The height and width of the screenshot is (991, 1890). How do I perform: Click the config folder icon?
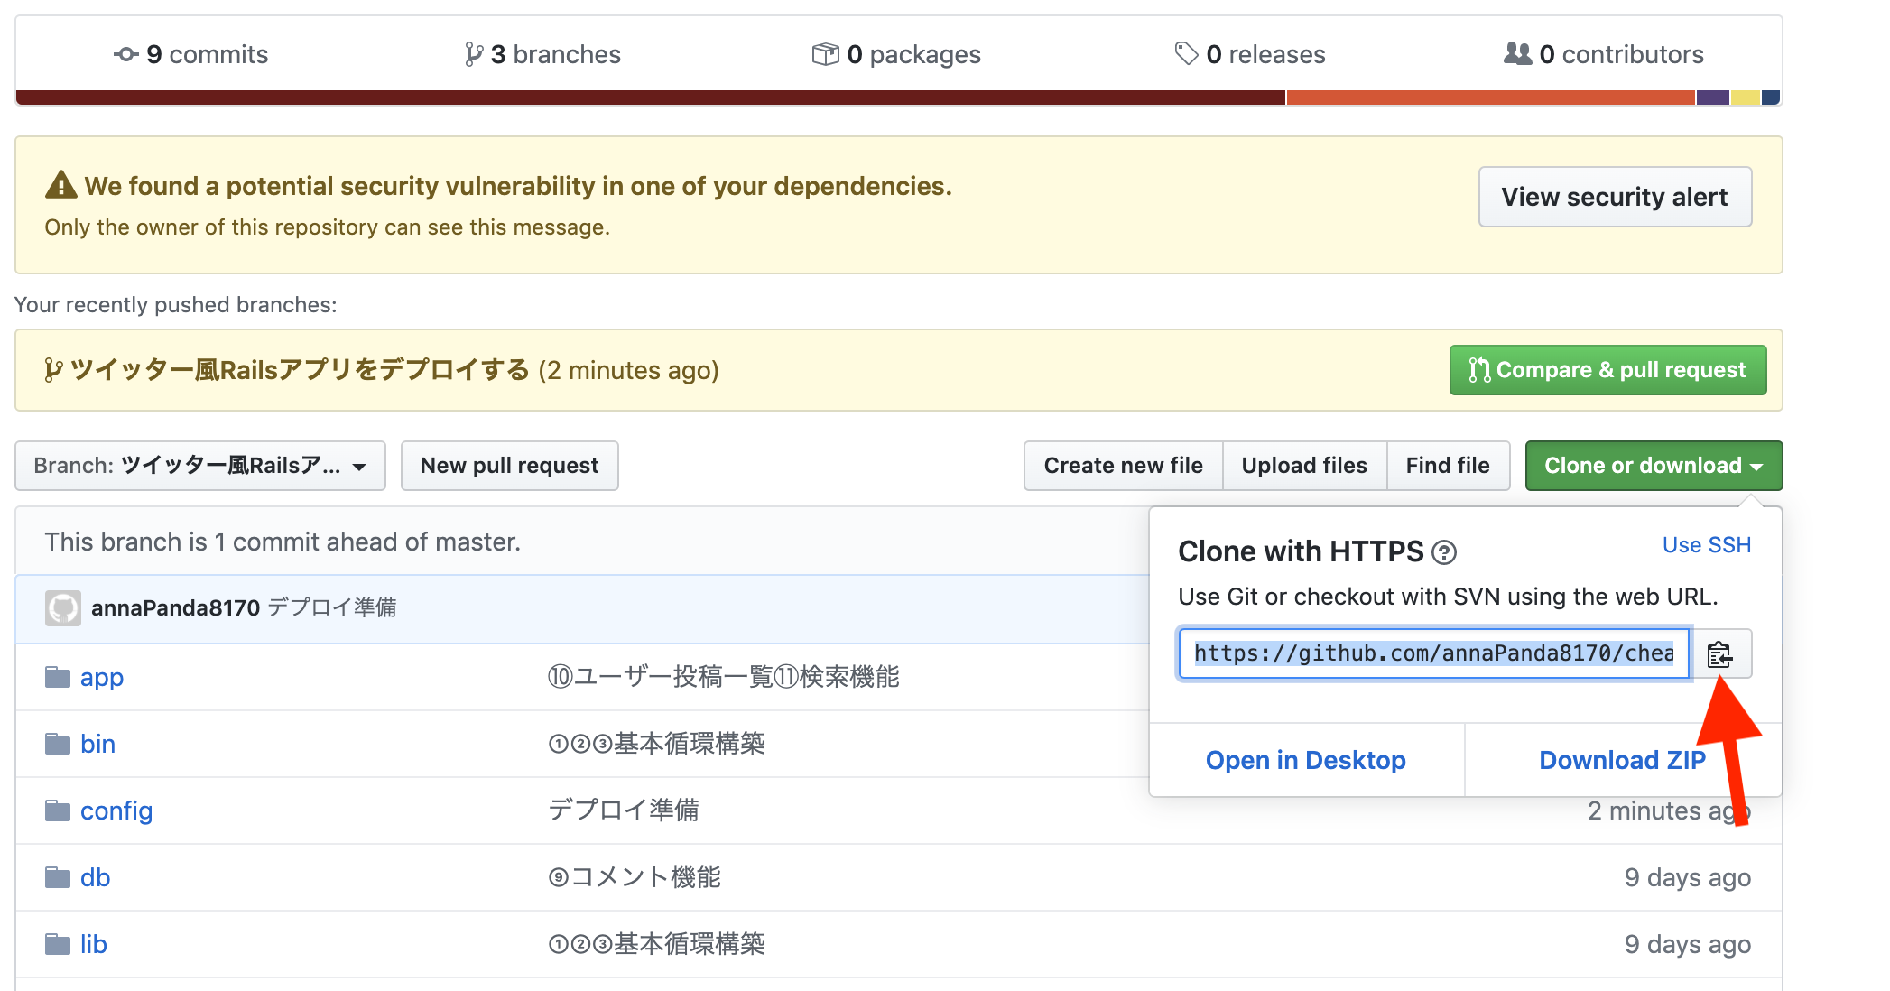[x=58, y=810]
